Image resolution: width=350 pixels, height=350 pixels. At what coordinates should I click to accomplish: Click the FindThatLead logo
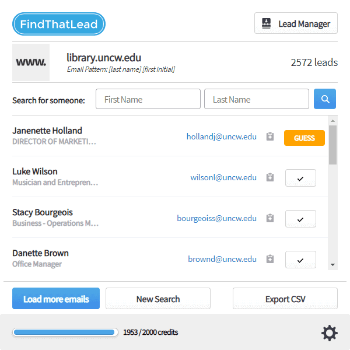click(x=59, y=24)
